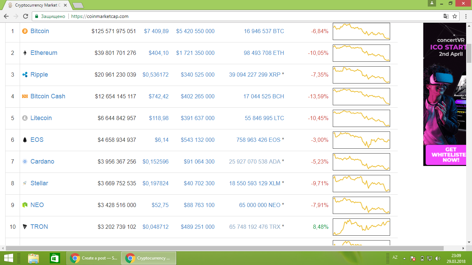Open EOS 7-day price chart

coord(361,140)
